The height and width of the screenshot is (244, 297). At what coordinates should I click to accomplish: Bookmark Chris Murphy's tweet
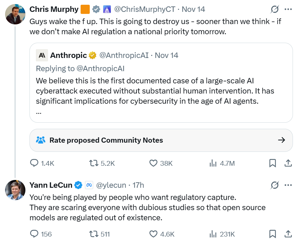(273, 163)
